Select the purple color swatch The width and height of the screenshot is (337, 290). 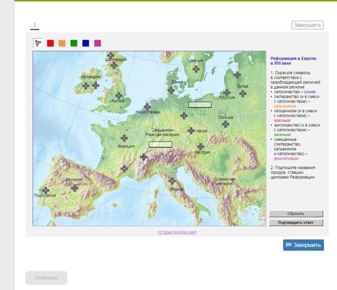point(97,43)
